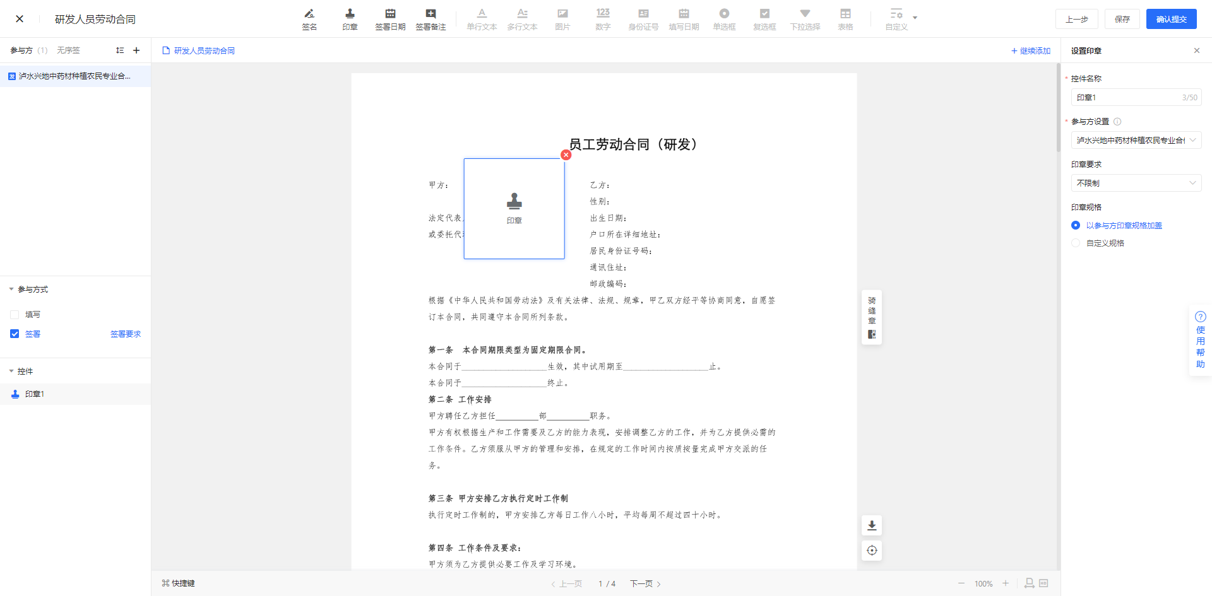Viewport: 1212px width, 596px height.
Task: Select 以参与方印章规格加盖 radio option
Action: click(x=1076, y=225)
